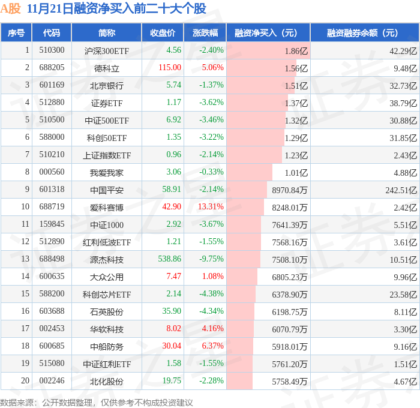Click the 融资净买入（元） column header
The height and width of the screenshot is (408, 420).
(268, 32)
